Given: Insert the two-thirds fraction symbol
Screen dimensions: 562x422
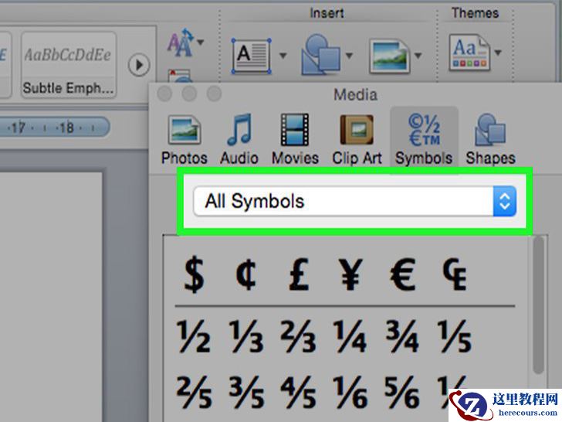Looking at the screenshot, I should pos(298,336).
